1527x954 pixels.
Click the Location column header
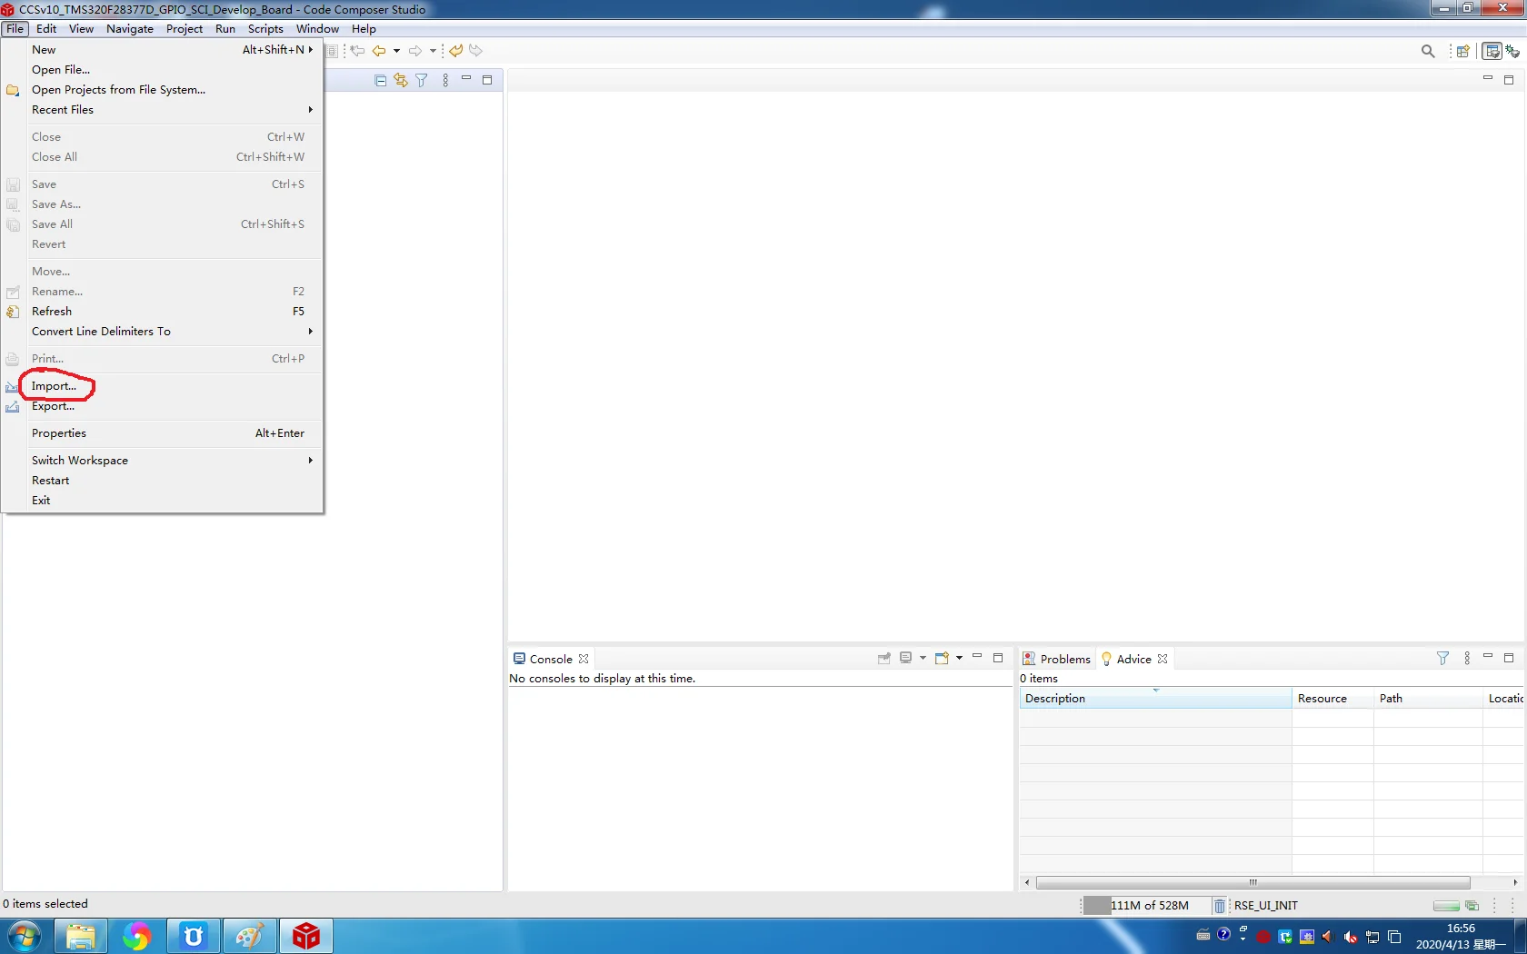[1504, 699]
